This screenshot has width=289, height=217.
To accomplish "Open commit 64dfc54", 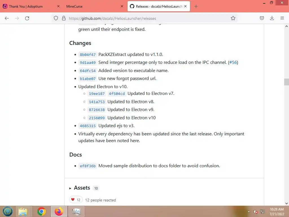I will (x=88, y=71).
